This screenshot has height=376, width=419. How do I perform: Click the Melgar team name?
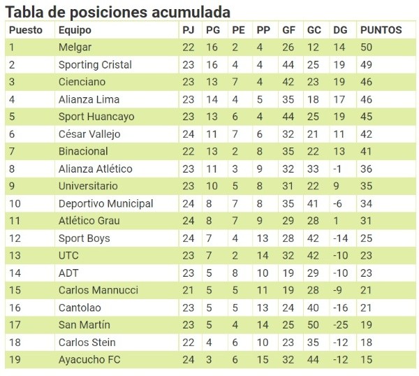coord(75,48)
